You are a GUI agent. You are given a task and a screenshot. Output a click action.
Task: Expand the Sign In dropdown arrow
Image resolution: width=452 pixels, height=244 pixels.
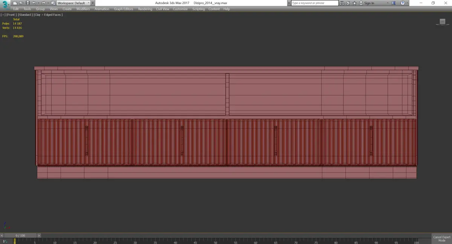point(388,3)
